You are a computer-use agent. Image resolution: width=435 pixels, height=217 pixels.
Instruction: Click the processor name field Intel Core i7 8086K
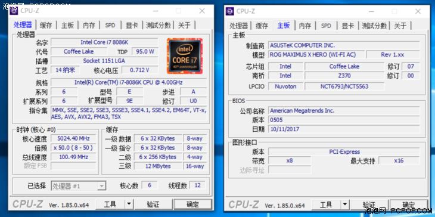tap(104, 42)
